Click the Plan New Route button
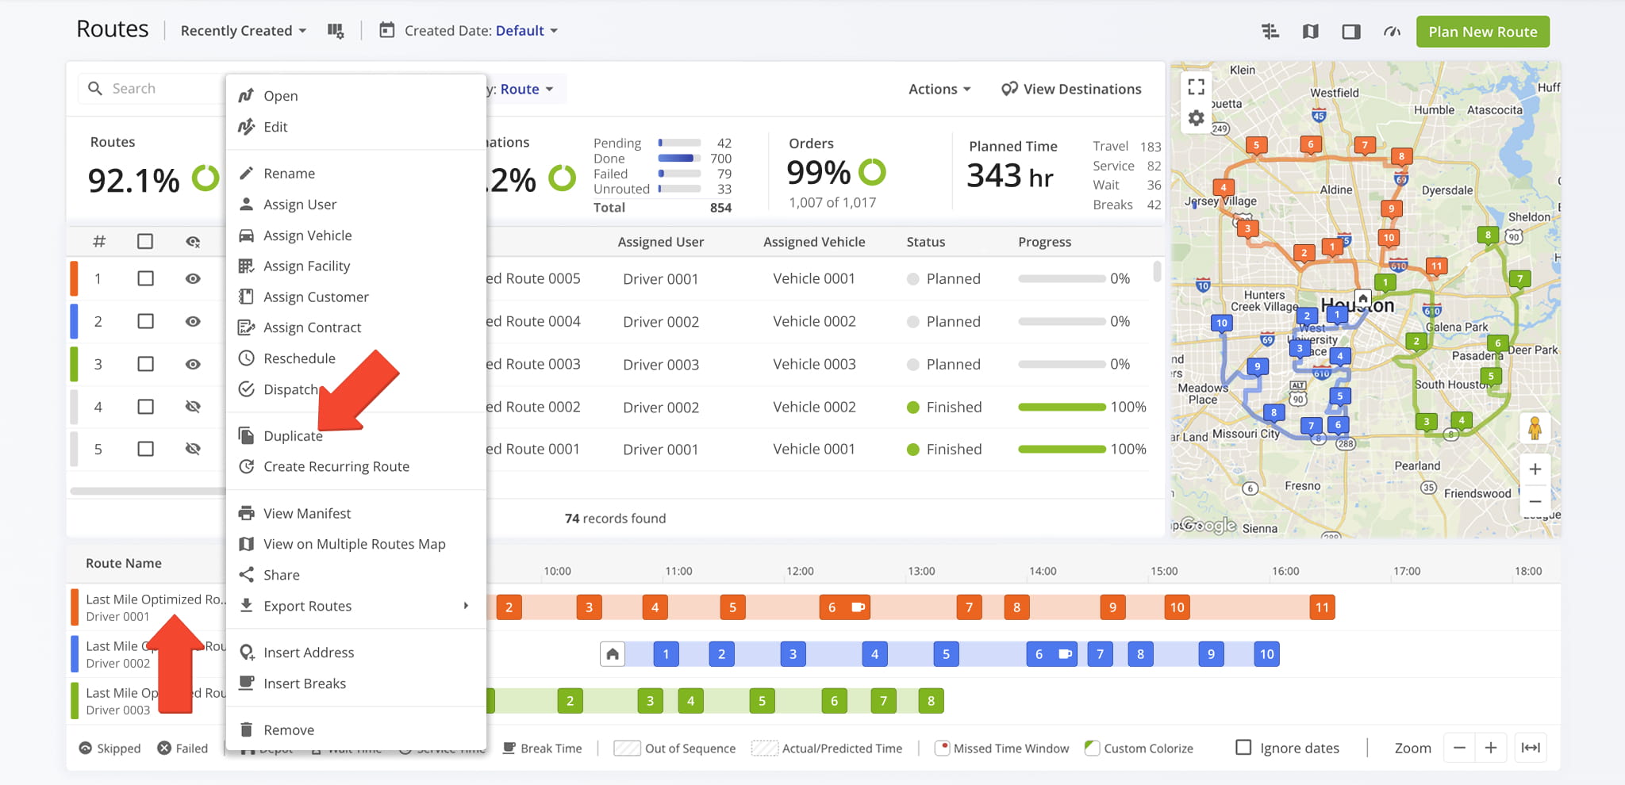1625x785 pixels. [x=1482, y=32]
